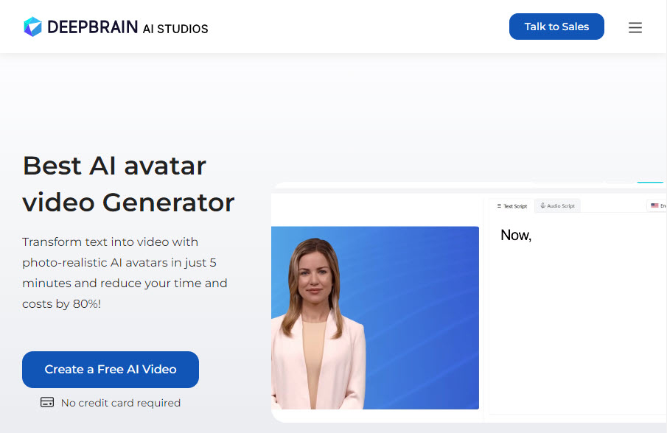
Task: Click the microphone icon on Audio Script
Action: pyautogui.click(x=542, y=205)
